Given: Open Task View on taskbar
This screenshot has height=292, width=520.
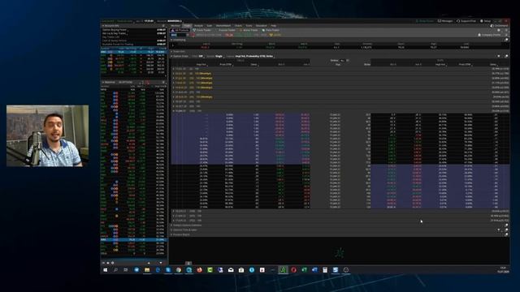Looking at the screenshot, I should pos(126,270).
